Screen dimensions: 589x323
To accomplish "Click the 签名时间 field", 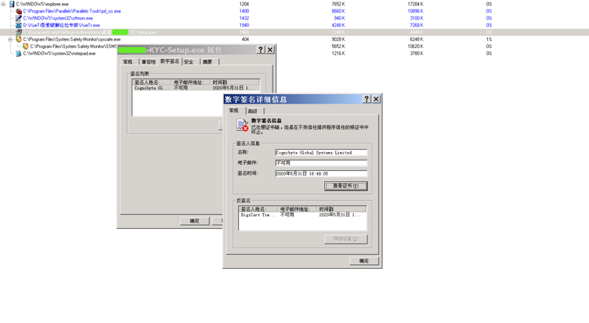I will click(321, 173).
